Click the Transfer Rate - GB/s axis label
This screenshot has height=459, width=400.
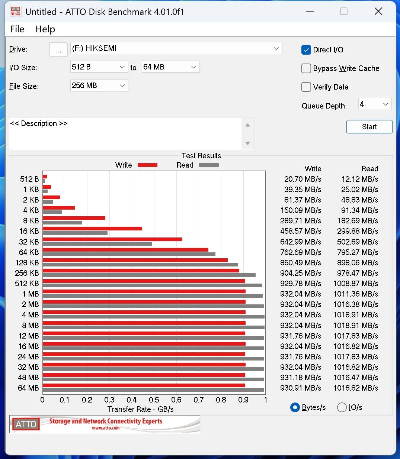tap(140, 409)
